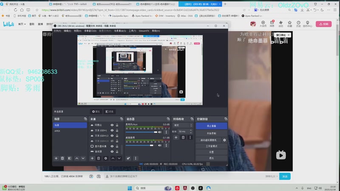Click 工作室模式 studio mode button
Viewport: 340px width, 191px height.
211,146
